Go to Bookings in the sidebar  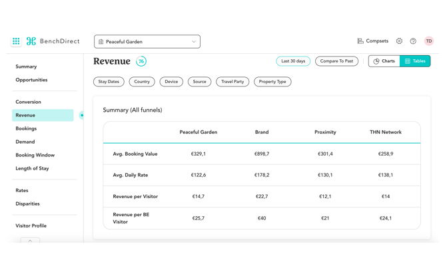click(x=26, y=128)
